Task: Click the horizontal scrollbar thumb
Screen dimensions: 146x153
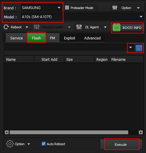Action: pyautogui.click(x=69, y=132)
